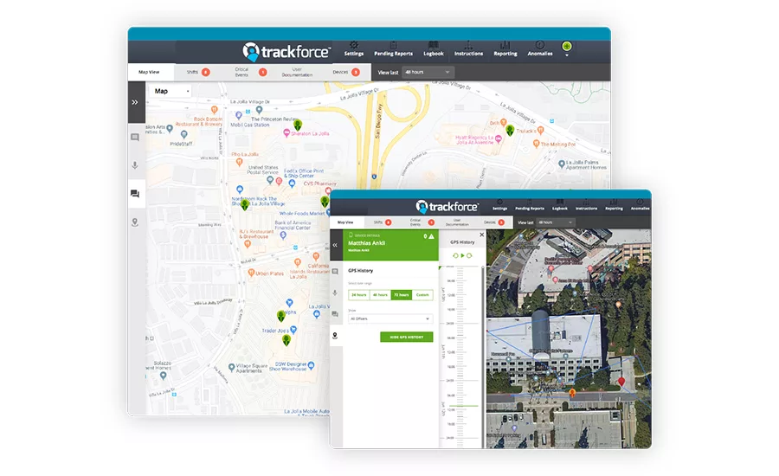The height and width of the screenshot is (476, 779).
Task: Click the Urban Plates restaurant pin
Action: pyautogui.click(x=251, y=273)
